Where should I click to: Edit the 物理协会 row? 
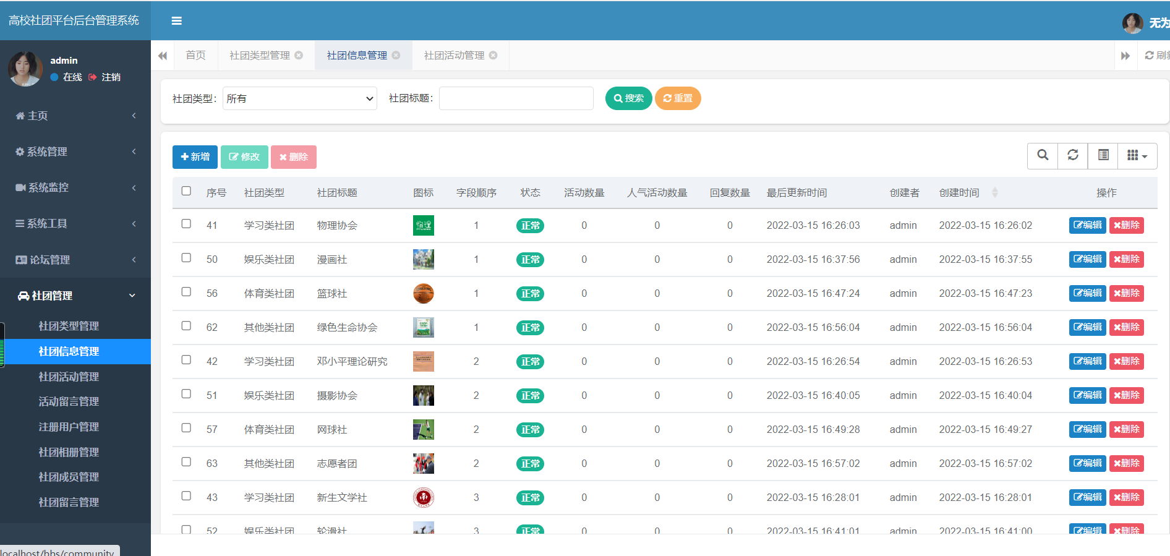coord(1087,225)
